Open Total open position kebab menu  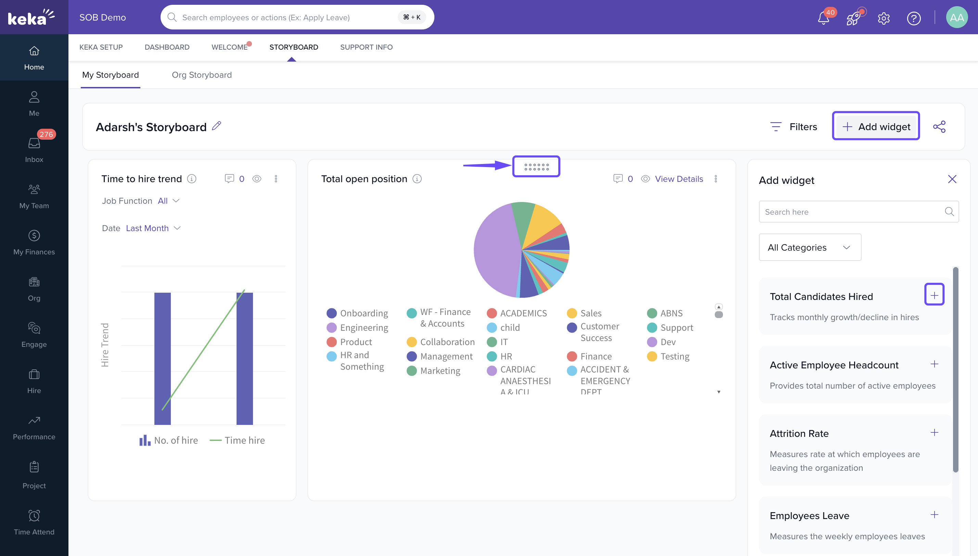point(716,179)
